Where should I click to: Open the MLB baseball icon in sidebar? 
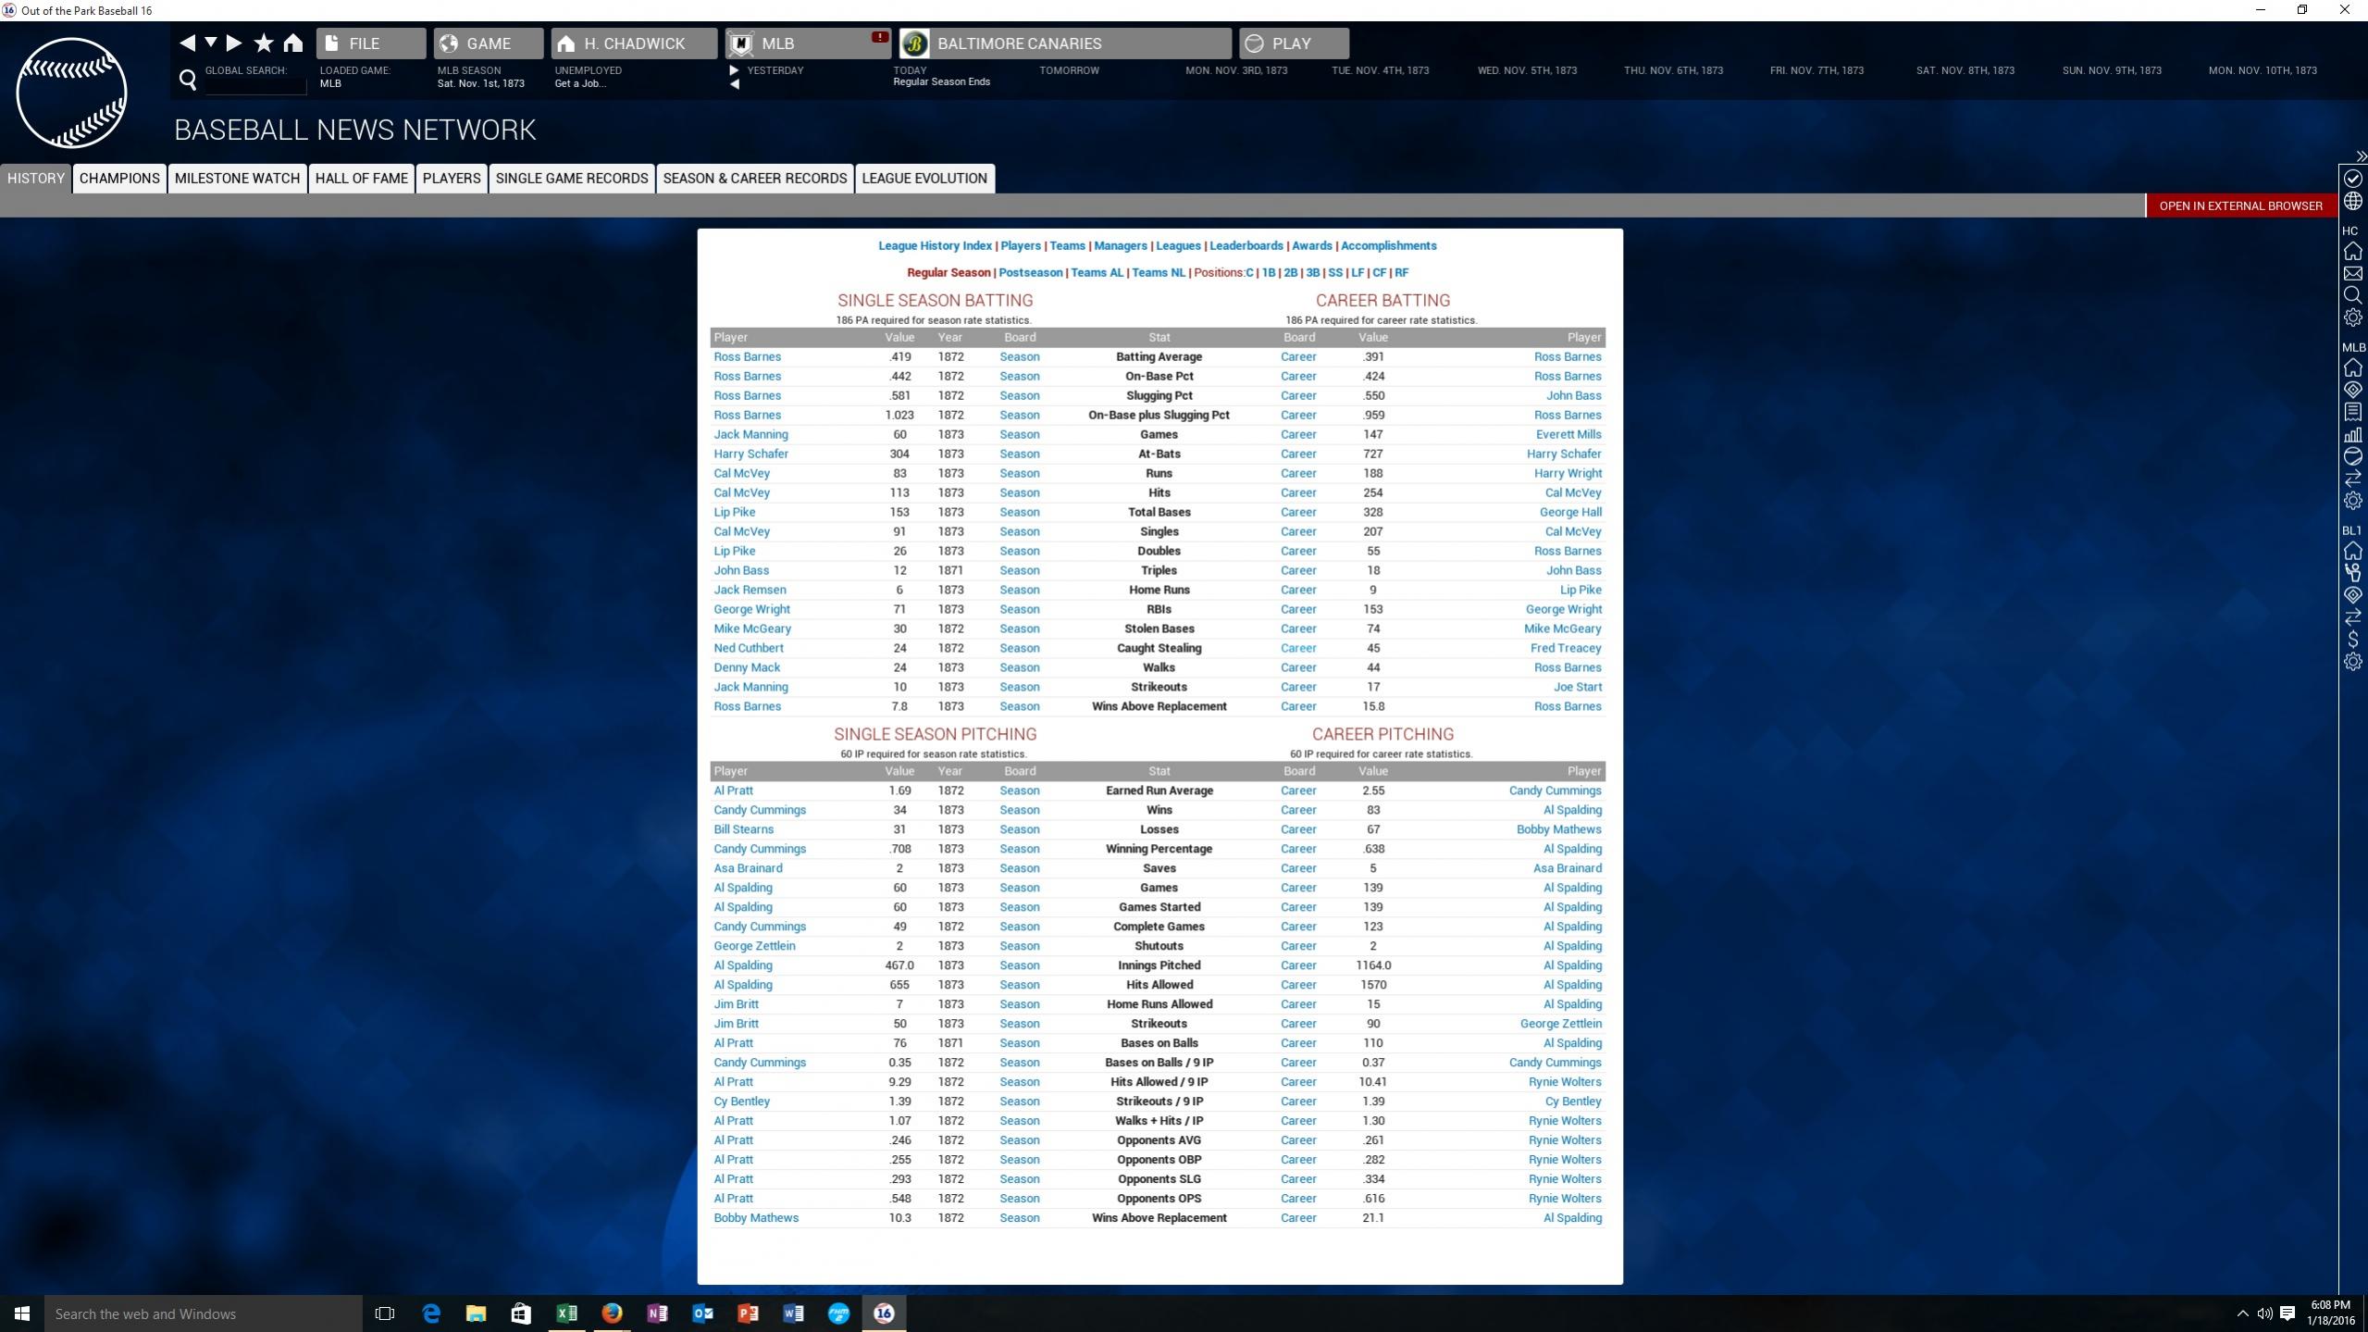pos(2352,456)
